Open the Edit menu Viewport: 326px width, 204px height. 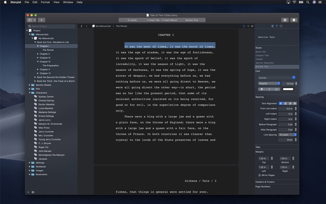(35, 2)
